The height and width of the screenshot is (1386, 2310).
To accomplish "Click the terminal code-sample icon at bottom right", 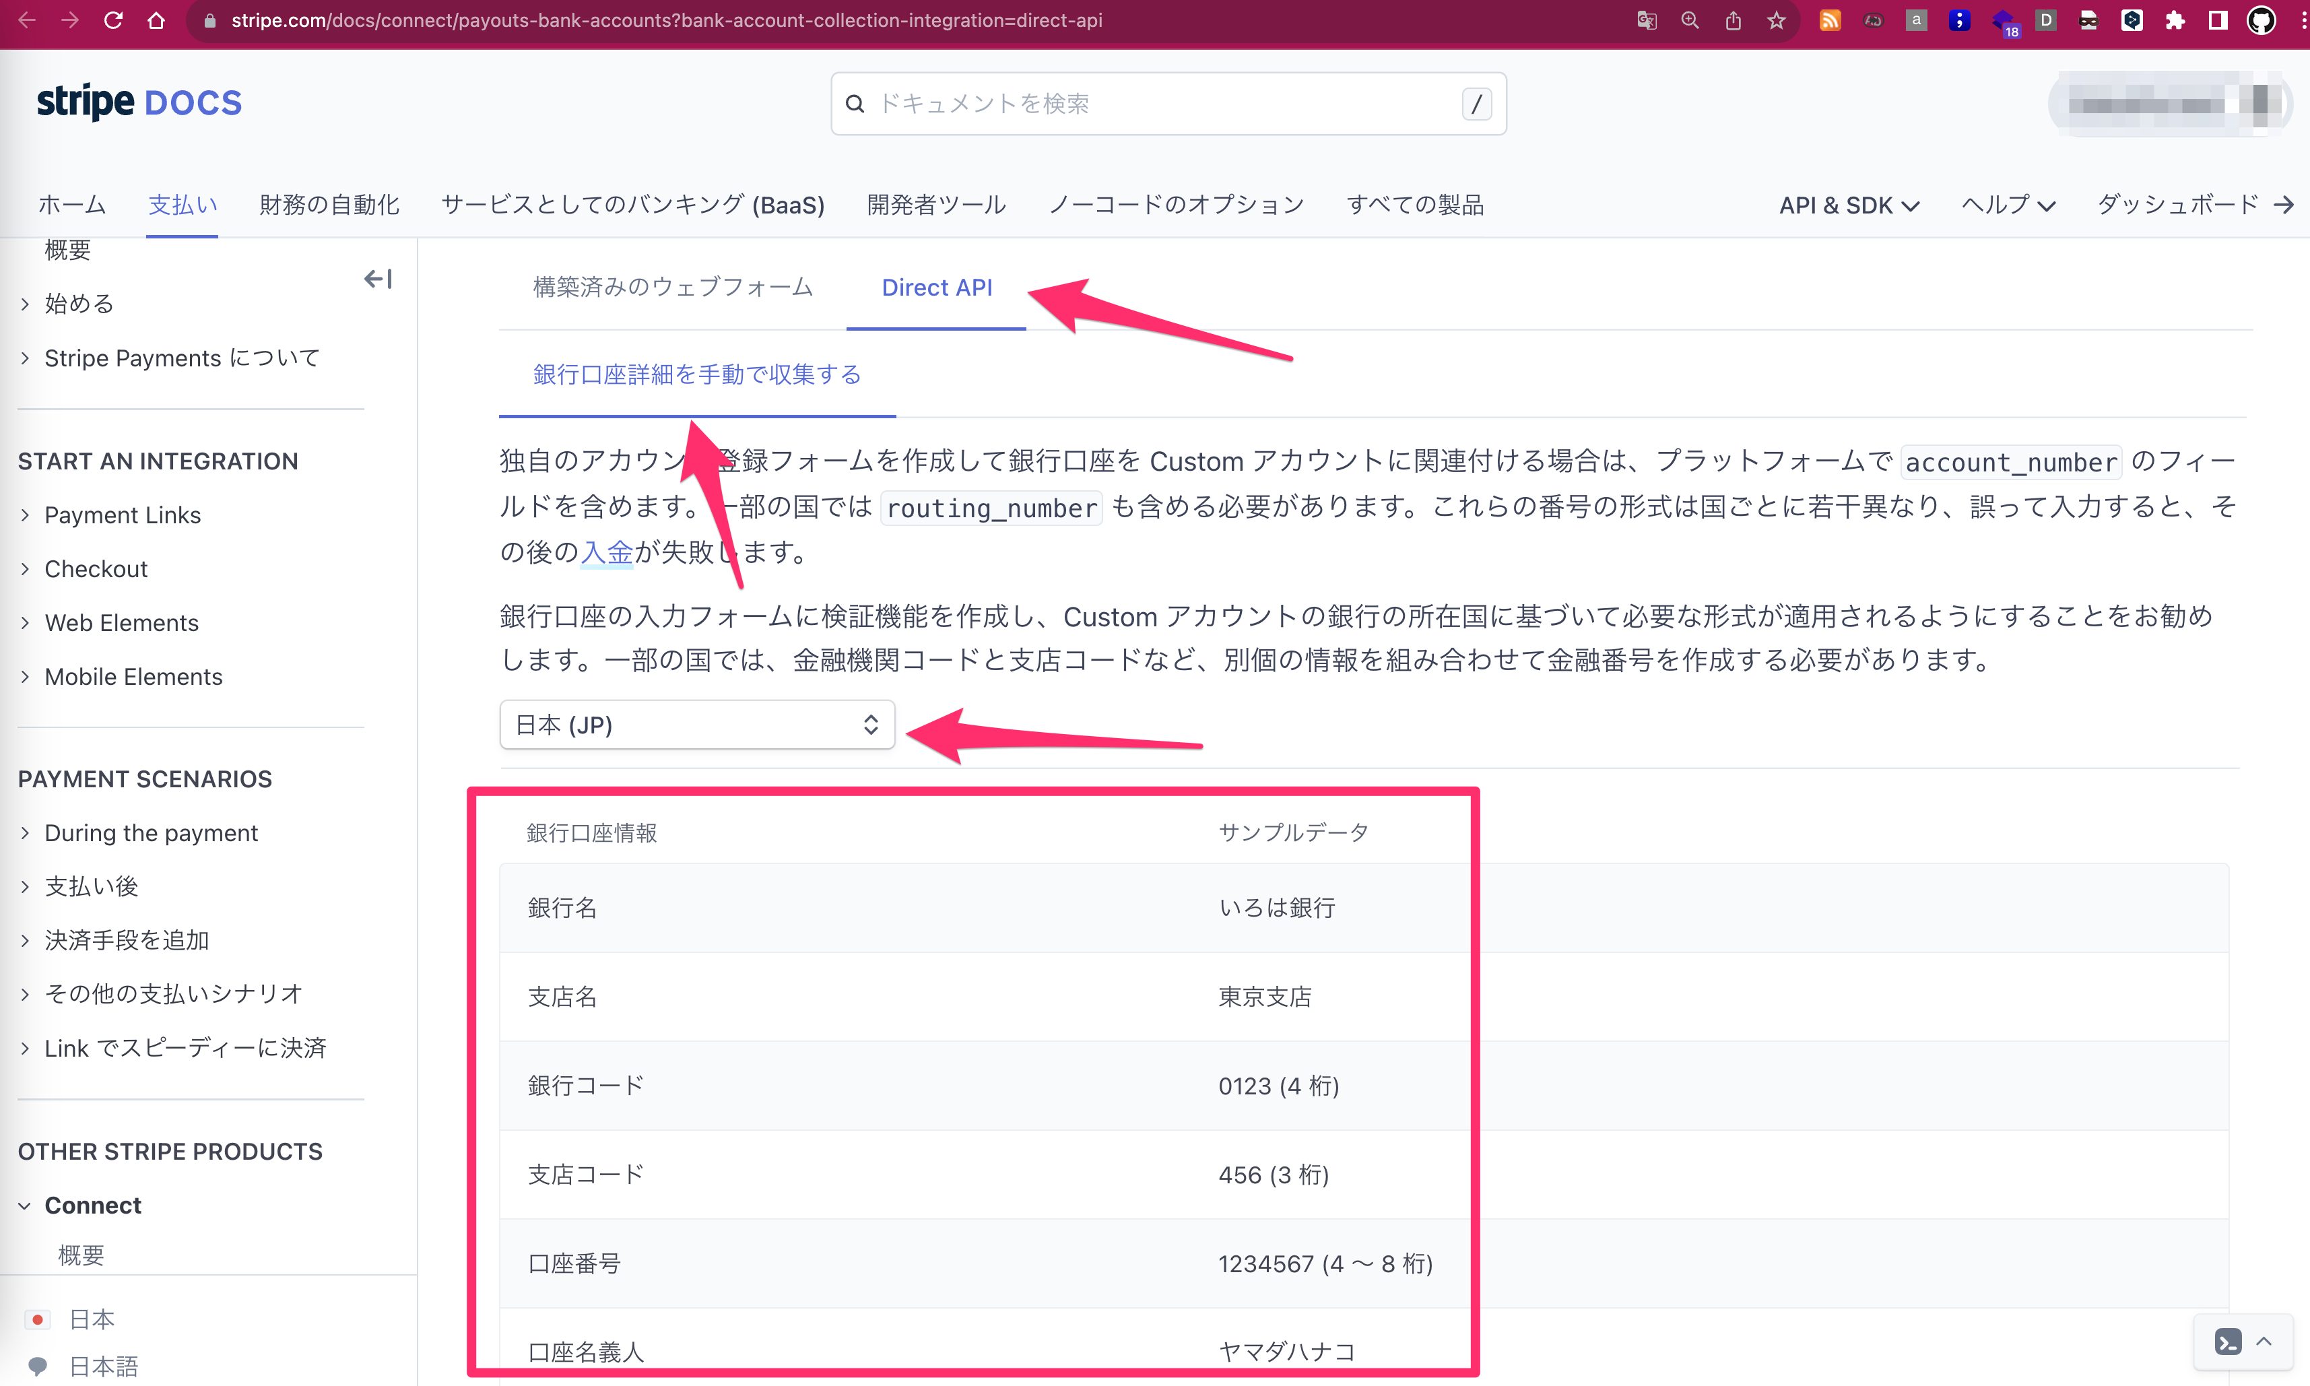I will click(2227, 1342).
